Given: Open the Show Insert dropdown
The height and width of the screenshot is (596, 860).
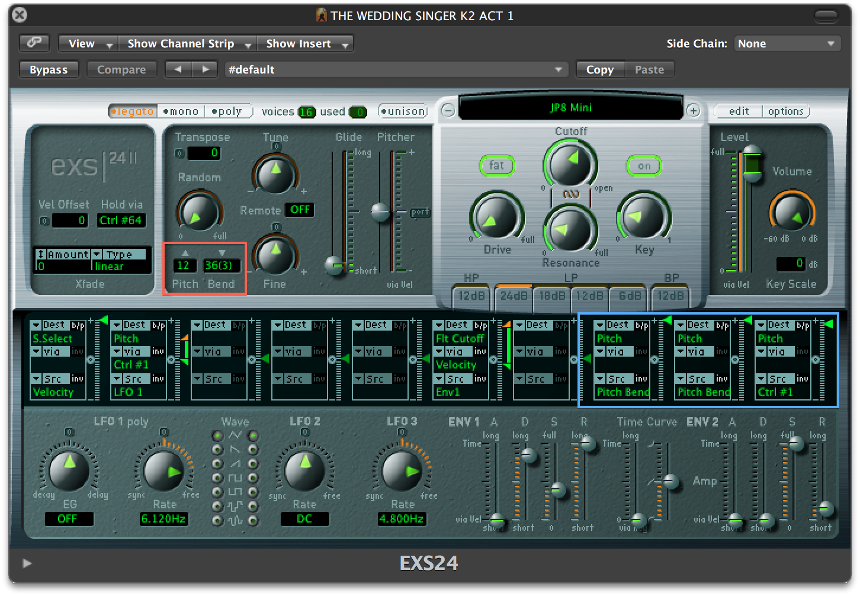Looking at the screenshot, I should pyautogui.click(x=306, y=43).
